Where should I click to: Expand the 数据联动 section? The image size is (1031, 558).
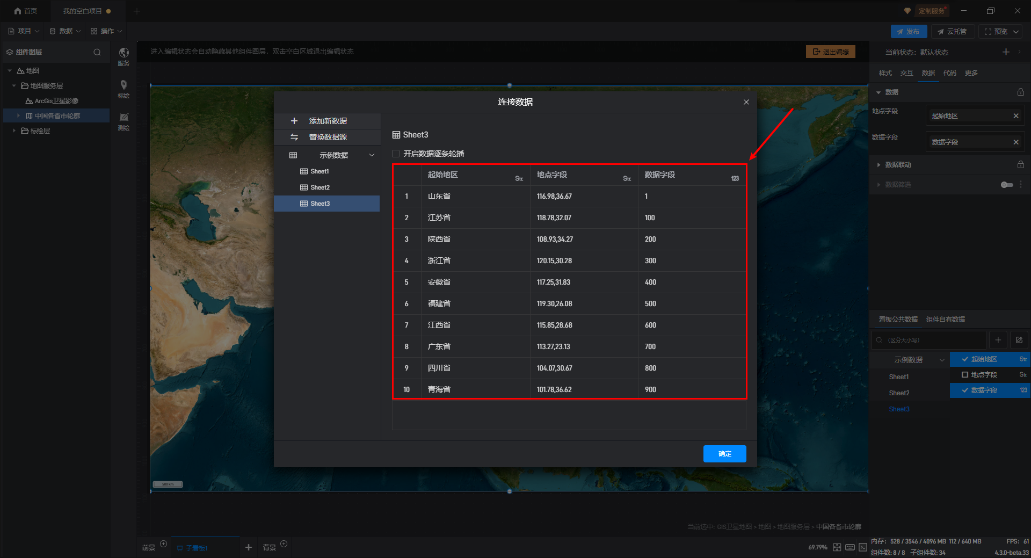coord(878,165)
